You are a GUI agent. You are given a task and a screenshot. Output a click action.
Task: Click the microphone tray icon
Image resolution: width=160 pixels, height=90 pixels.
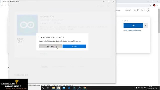click(137, 88)
